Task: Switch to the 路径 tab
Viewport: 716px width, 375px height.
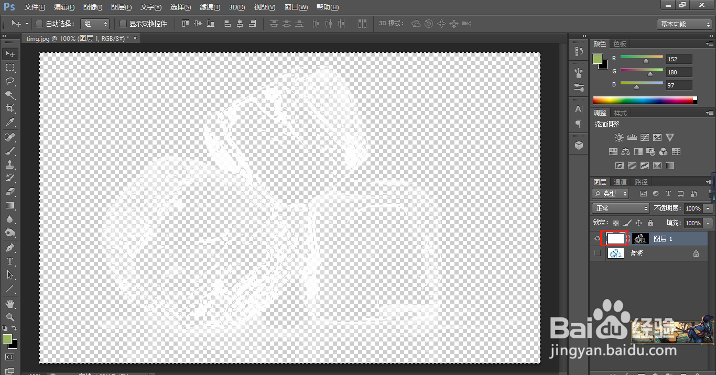Action: coord(641,182)
